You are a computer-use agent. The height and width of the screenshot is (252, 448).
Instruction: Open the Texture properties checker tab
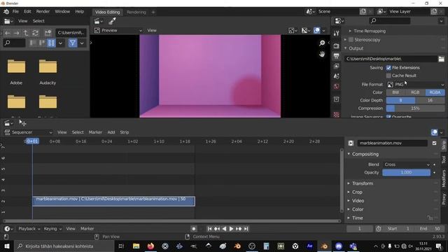click(x=336, y=115)
